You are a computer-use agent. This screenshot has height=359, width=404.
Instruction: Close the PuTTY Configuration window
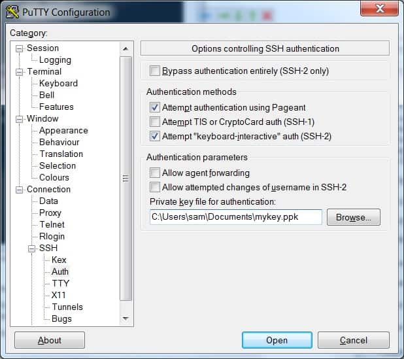click(x=379, y=9)
